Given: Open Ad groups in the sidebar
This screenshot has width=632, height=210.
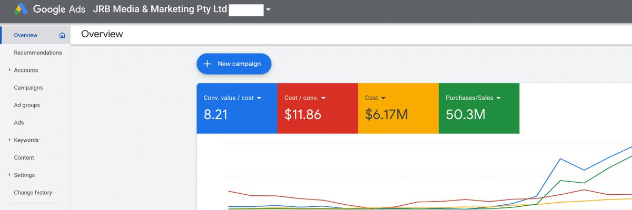Looking at the screenshot, I should click(27, 105).
